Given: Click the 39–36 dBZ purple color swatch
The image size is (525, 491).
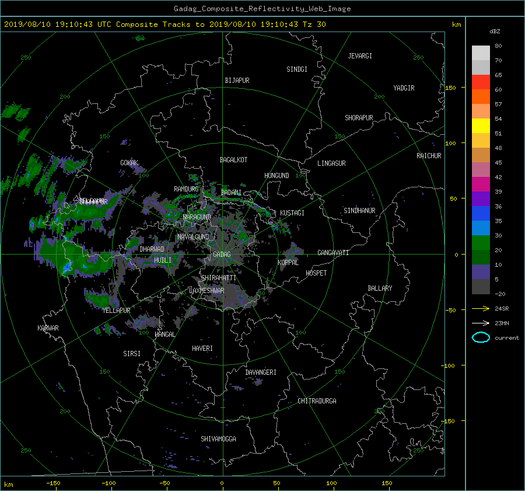Looking at the screenshot, I should (x=481, y=199).
